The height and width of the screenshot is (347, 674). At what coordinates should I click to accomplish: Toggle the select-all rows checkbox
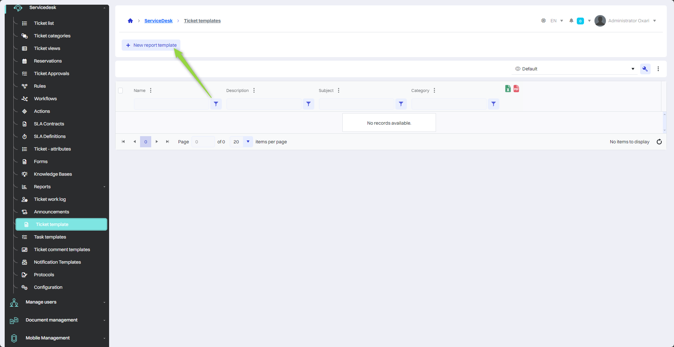(121, 91)
